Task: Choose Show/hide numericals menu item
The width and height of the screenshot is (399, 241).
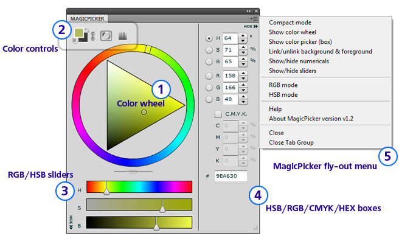Action: pos(299,61)
